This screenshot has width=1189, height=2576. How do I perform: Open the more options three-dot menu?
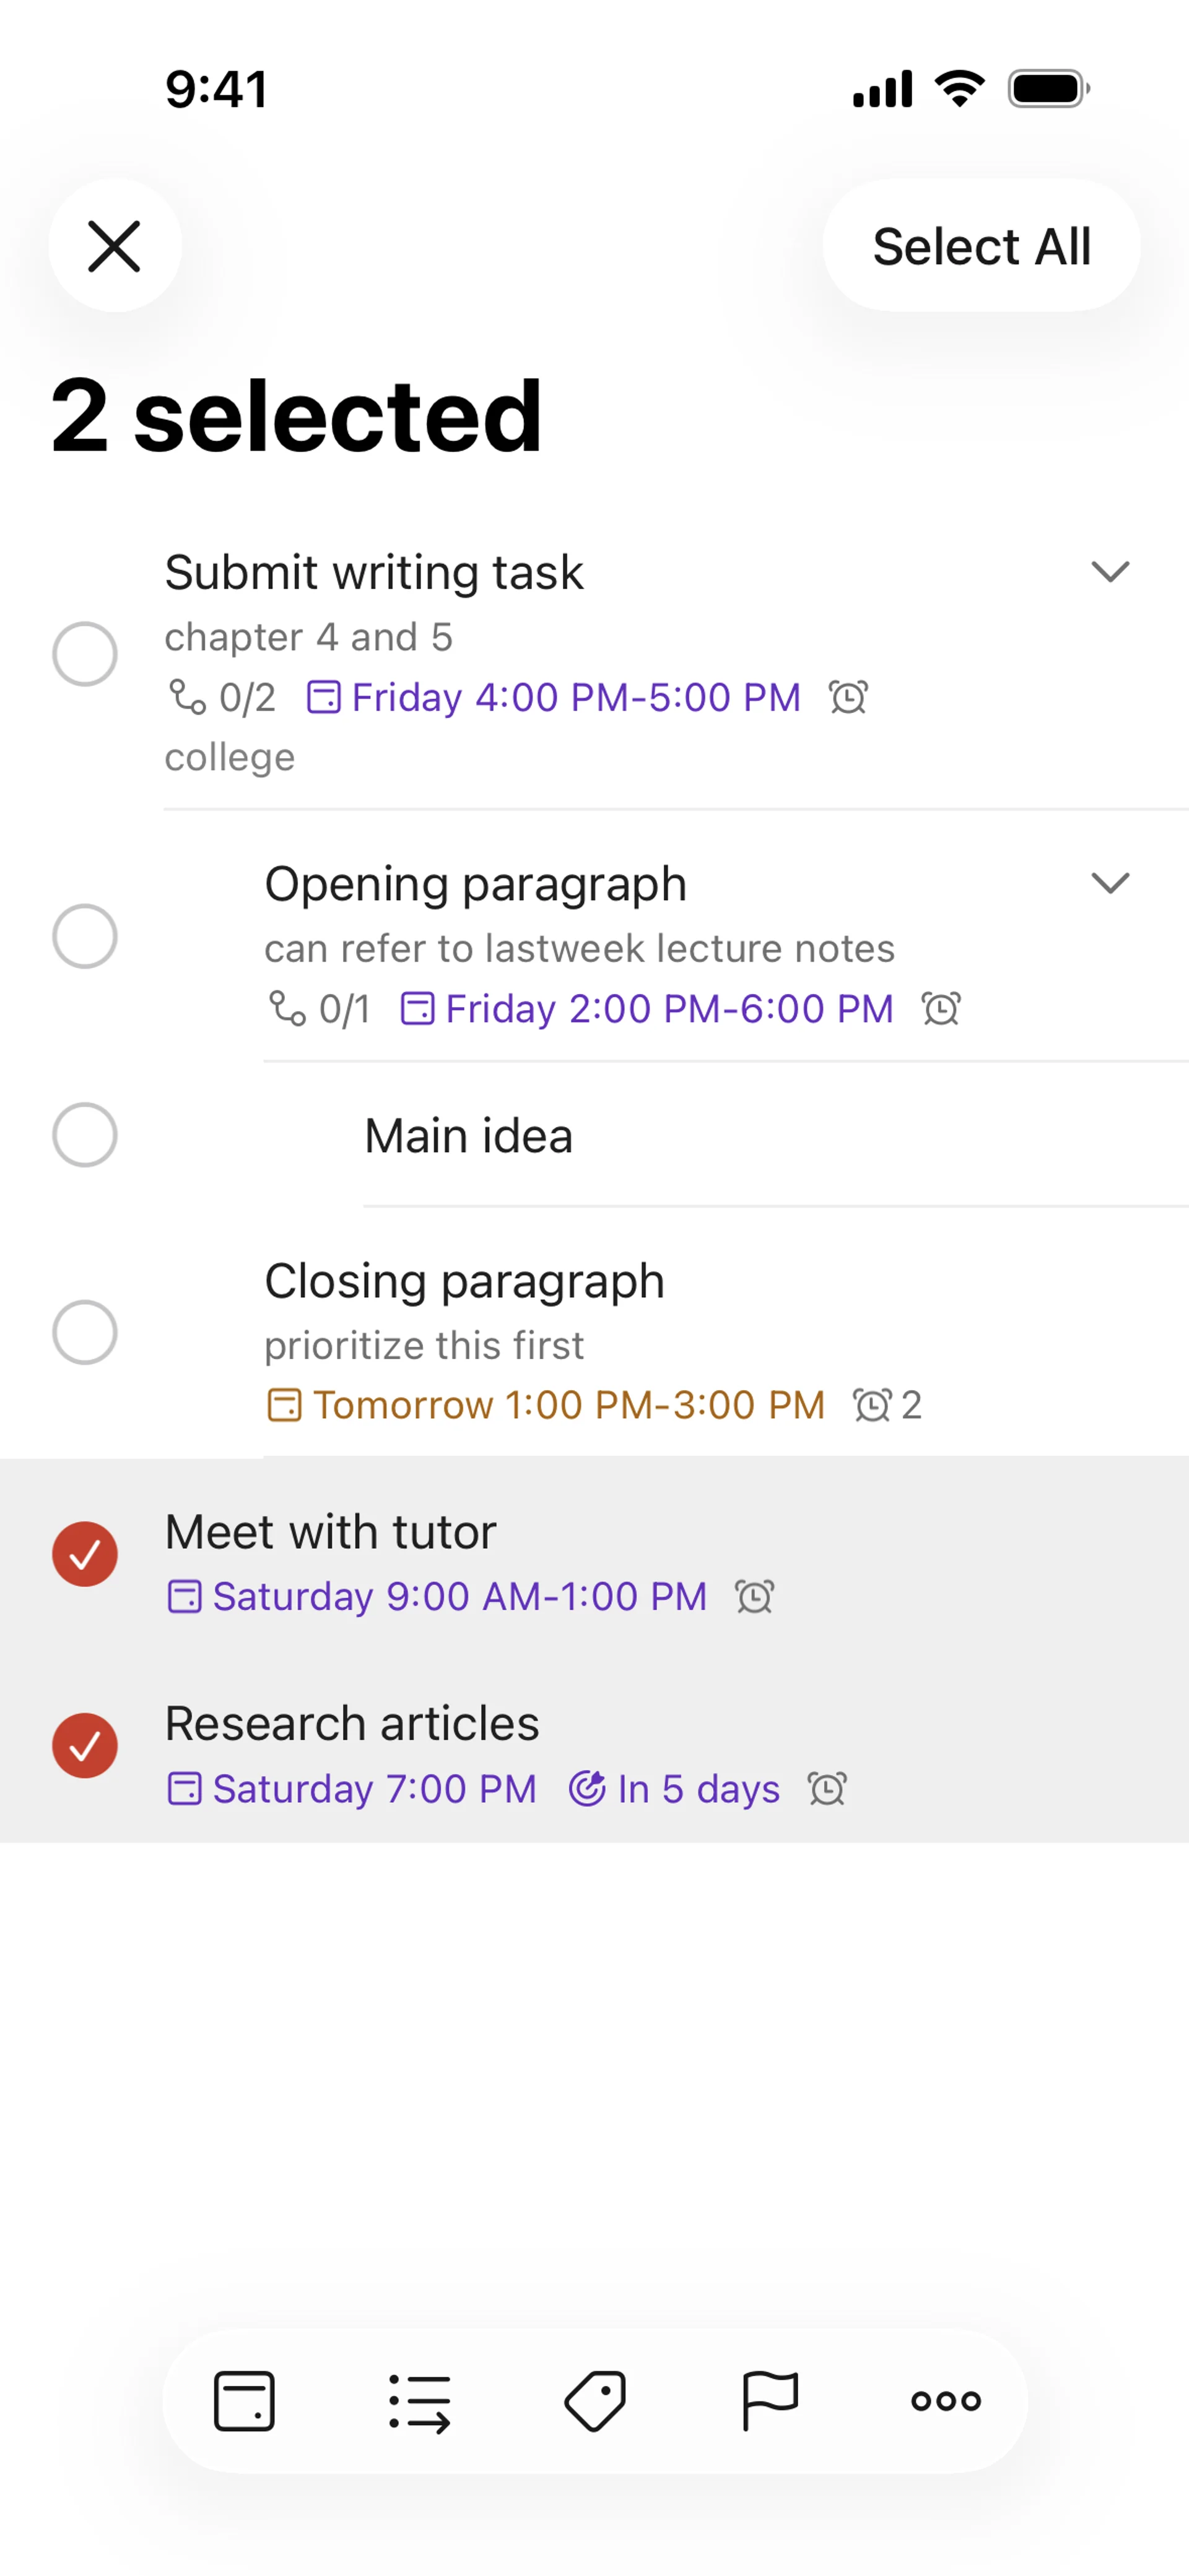(x=945, y=2400)
